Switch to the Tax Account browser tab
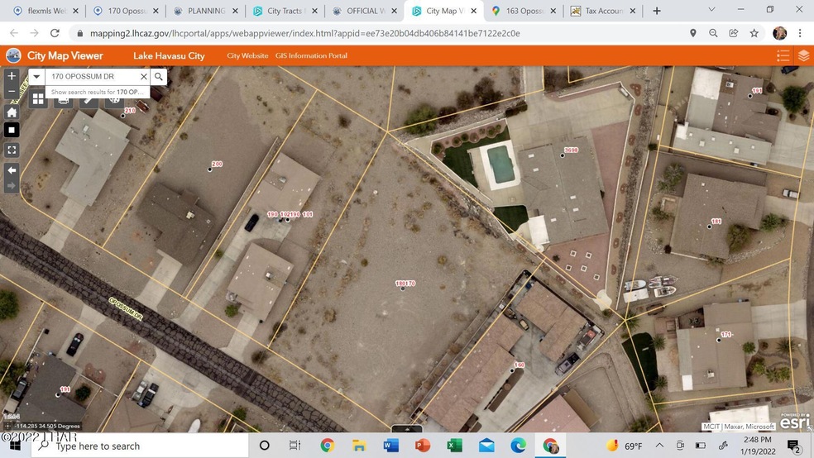Viewport: 814px width, 458px height. (x=603, y=11)
